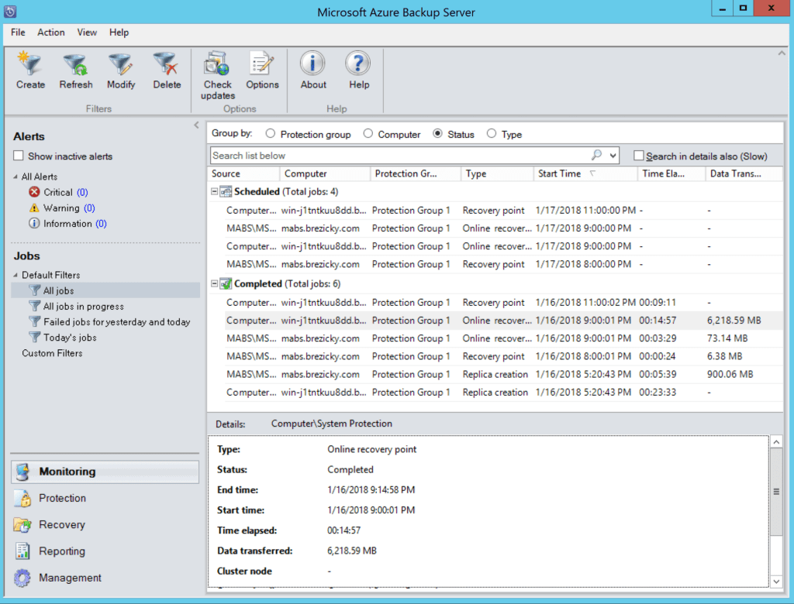Viewport: 794px width, 604px height.
Task: Click the Completed group checkmark icon
Action: click(x=226, y=283)
